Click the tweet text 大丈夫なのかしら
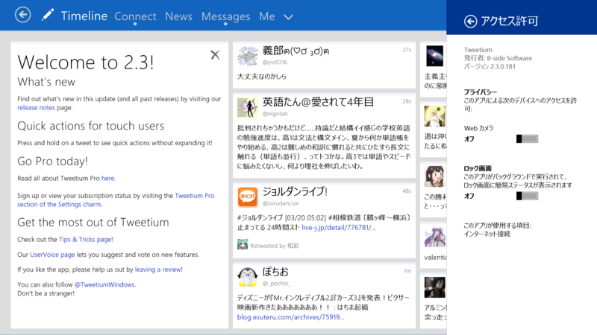Screen dimensions: 597x335 point(262,77)
